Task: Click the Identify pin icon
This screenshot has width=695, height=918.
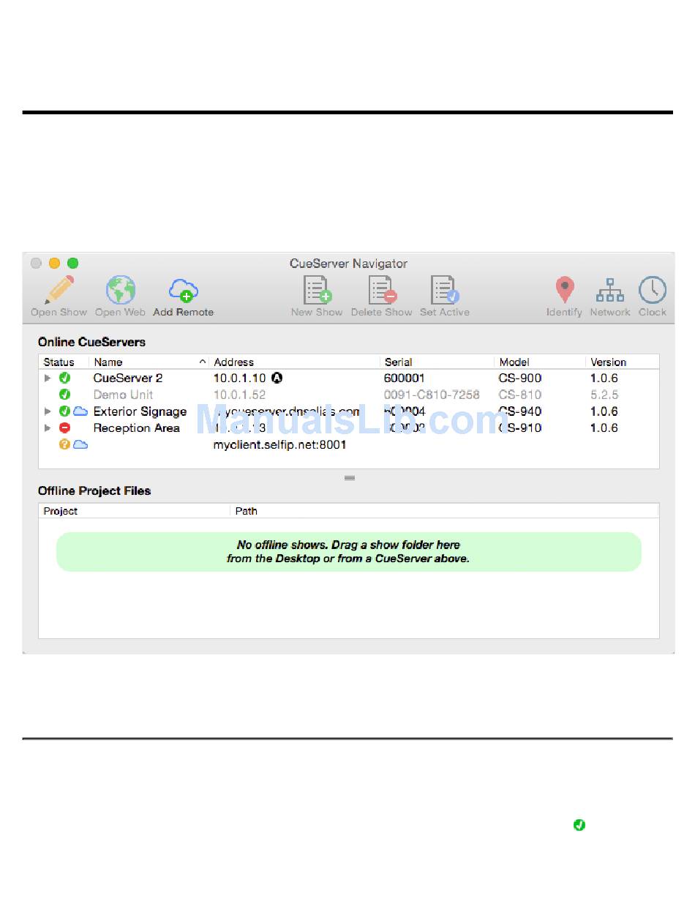Action: pyautogui.click(x=564, y=290)
